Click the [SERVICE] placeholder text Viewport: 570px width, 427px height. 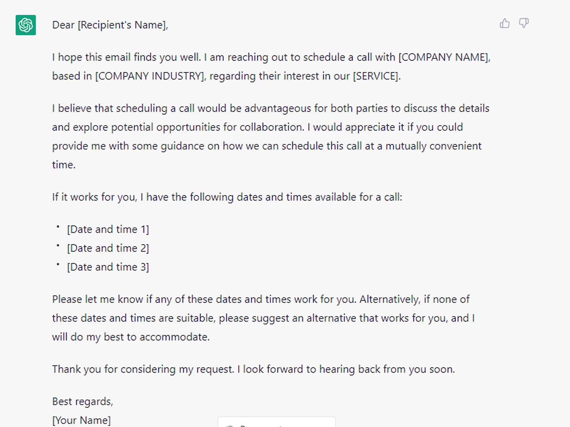click(376, 76)
